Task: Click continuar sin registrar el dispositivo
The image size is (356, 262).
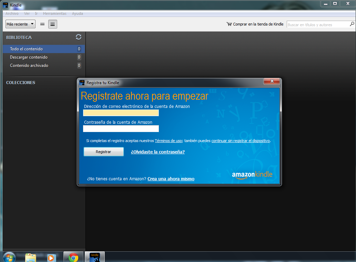Action: 241,141
